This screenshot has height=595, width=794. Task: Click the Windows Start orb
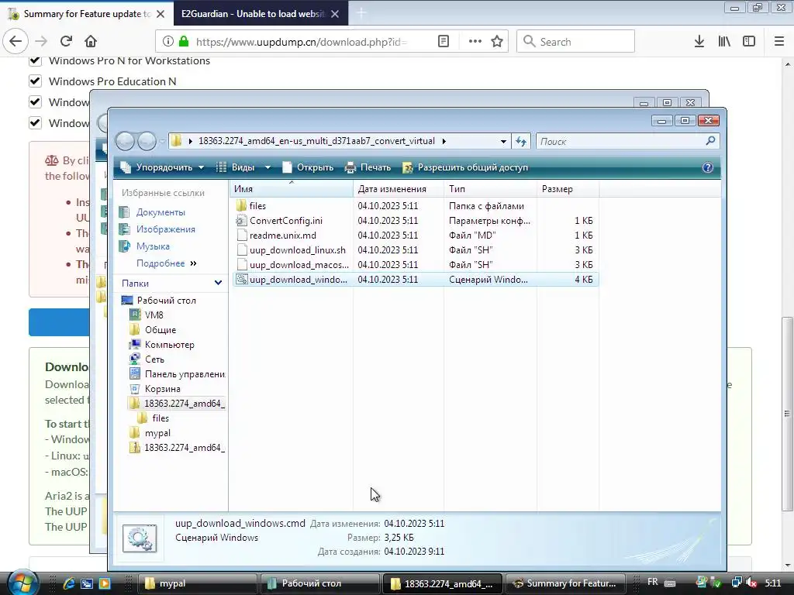22,583
